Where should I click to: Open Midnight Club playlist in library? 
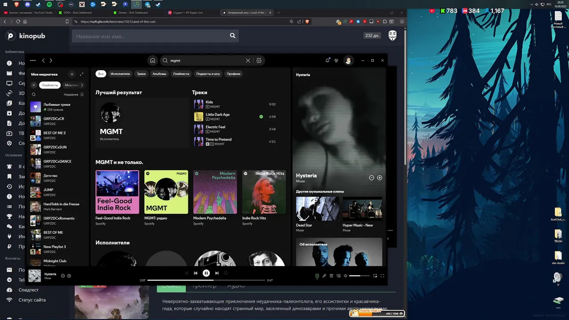(x=57, y=263)
